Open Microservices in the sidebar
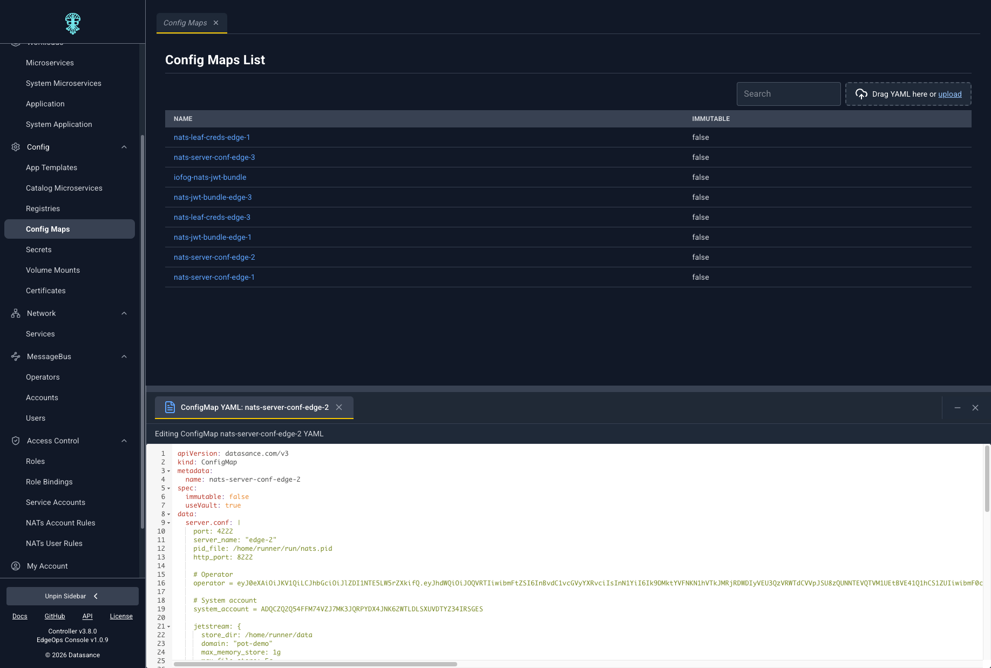Image resolution: width=991 pixels, height=668 pixels. (50, 63)
